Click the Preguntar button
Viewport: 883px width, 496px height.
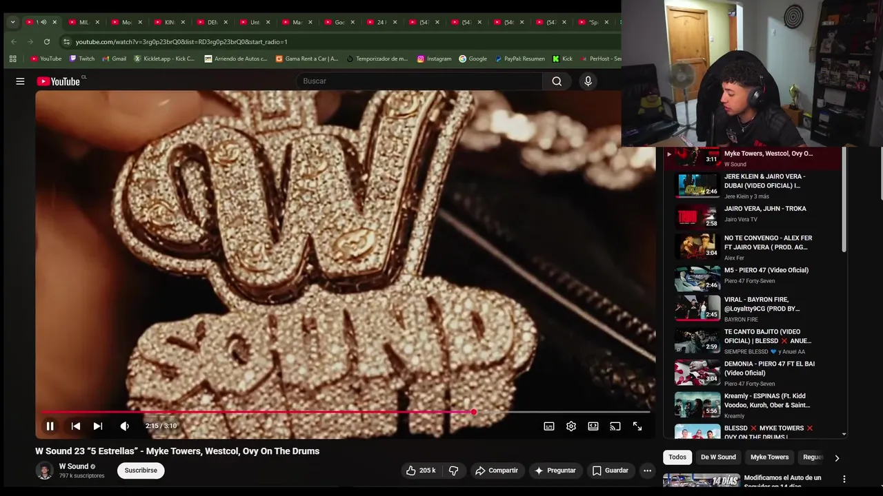point(555,471)
